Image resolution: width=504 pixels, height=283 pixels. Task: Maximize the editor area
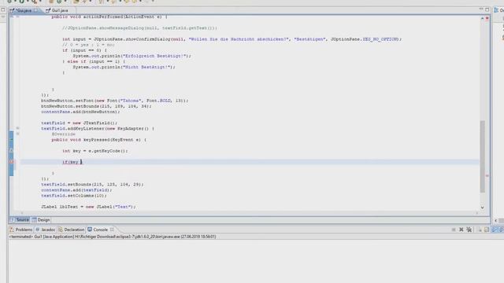point(487,9)
